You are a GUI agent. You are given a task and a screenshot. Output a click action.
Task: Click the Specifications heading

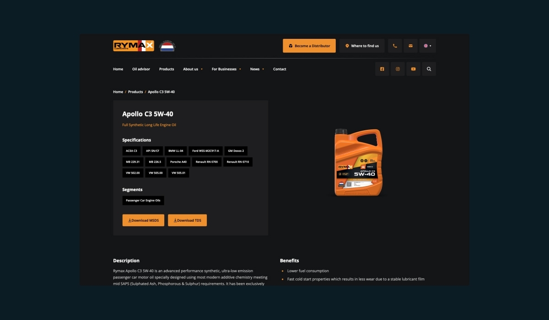(x=136, y=140)
